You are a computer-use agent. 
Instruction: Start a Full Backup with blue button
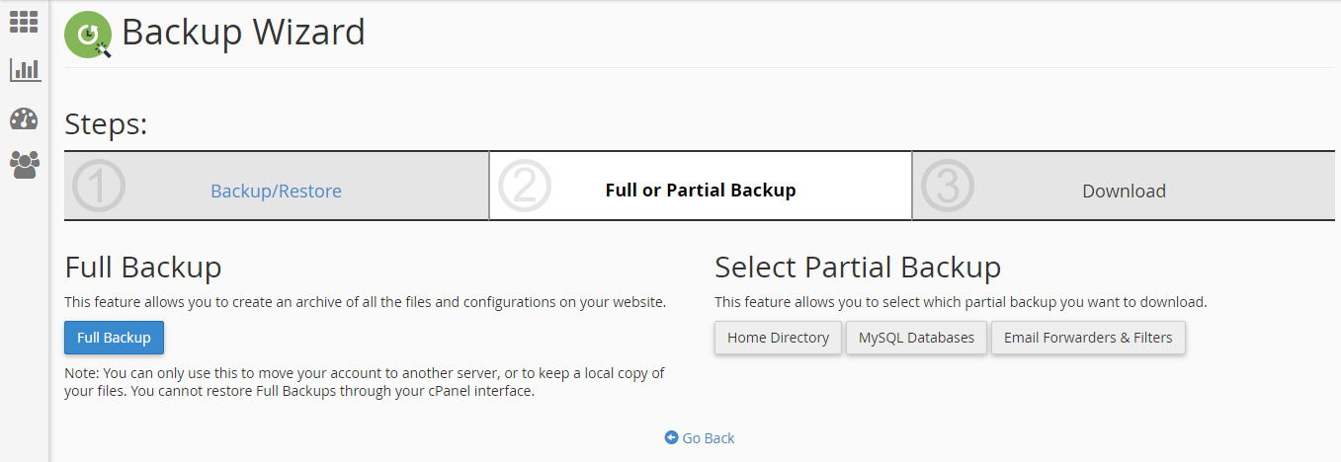click(x=114, y=338)
